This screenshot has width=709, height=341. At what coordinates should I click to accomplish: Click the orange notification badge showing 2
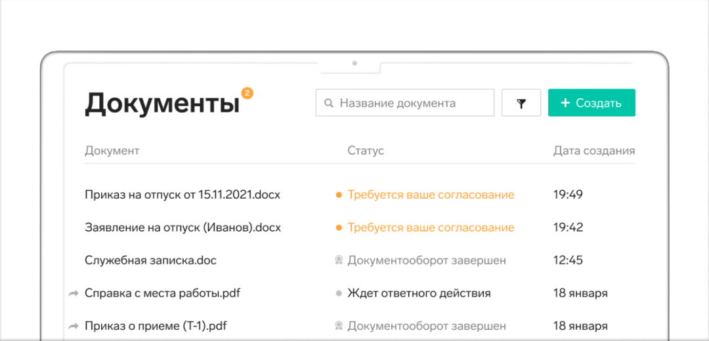[247, 93]
